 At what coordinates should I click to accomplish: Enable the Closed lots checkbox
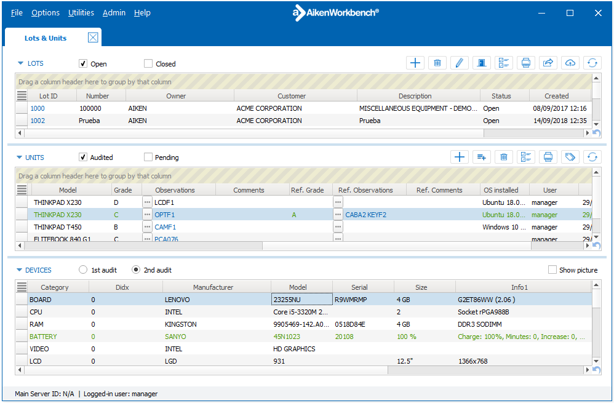point(148,63)
